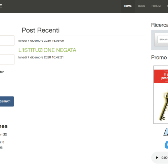Play the audio player
This screenshot has width=168, height=168.
click(157, 158)
